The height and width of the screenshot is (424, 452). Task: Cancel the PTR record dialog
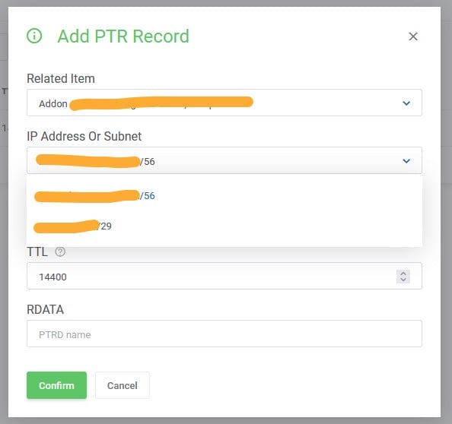(123, 385)
